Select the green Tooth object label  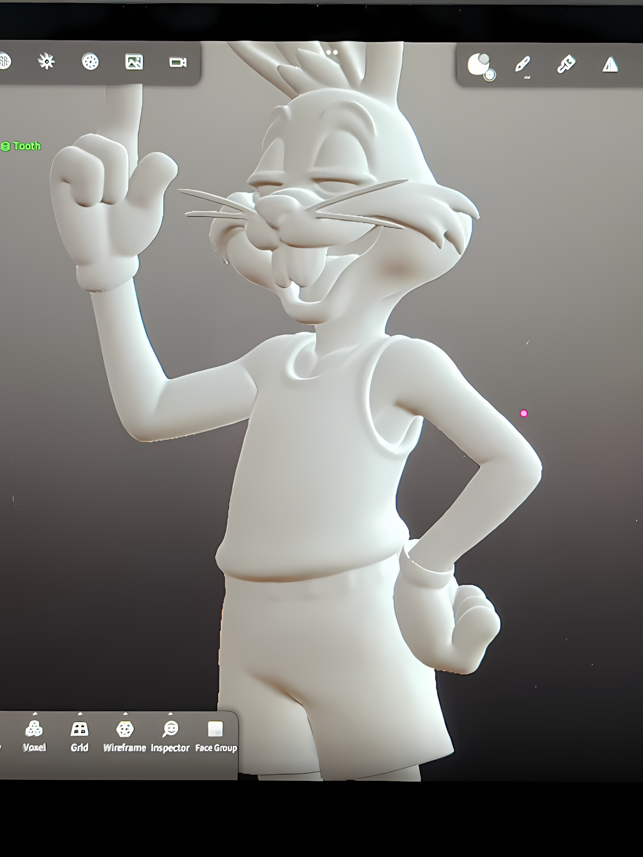21,146
